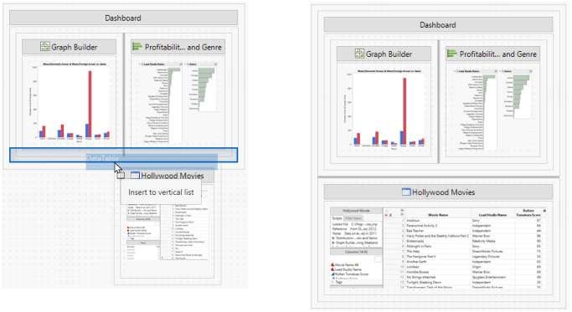The height and width of the screenshot is (312, 572).
Task: Open Genre red triangle menu in right dashboard
Action: (x=503, y=71)
